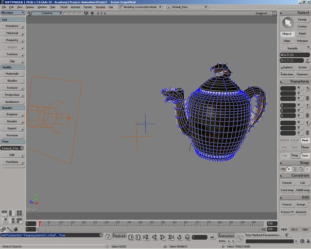The image size is (311, 249).
Task: Enable Point selection filter
Action: [302, 34]
